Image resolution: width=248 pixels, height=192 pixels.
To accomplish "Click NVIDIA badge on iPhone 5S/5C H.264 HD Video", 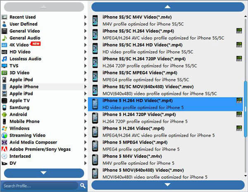I will pos(239,45).
